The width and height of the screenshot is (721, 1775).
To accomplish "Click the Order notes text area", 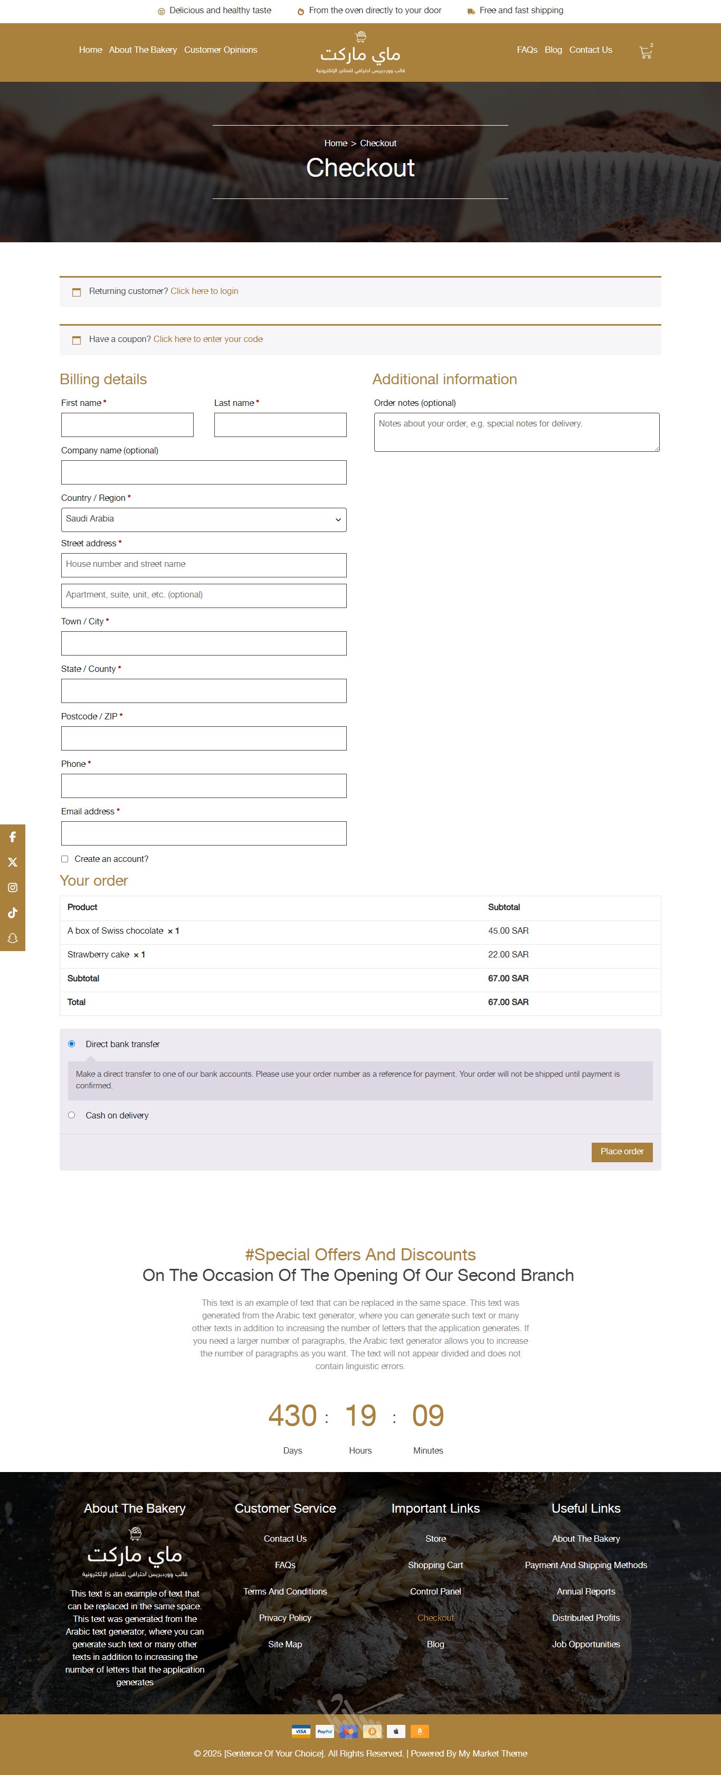I will tap(516, 432).
